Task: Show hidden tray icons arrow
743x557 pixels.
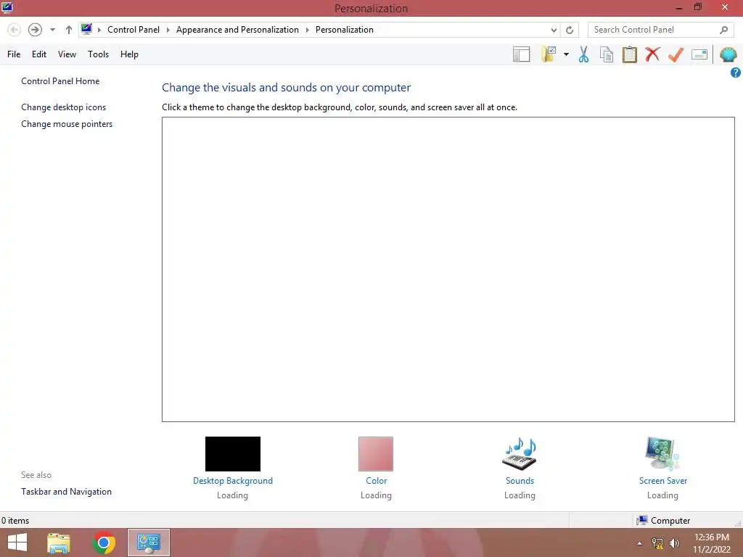Action: [x=640, y=543]
